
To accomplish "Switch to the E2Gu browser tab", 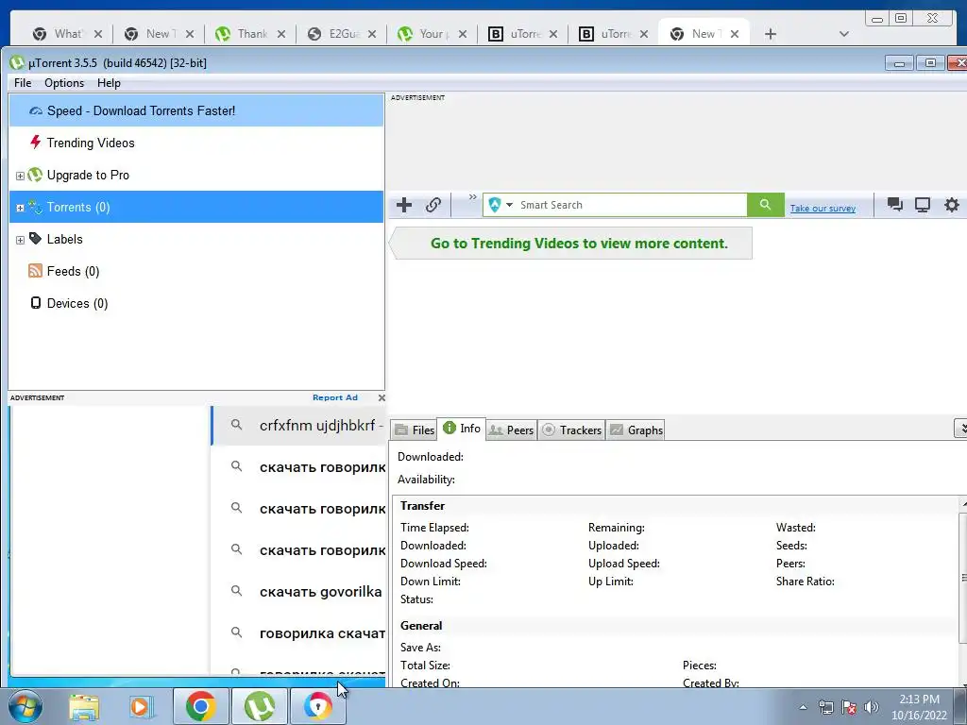I will coord(341,34).
